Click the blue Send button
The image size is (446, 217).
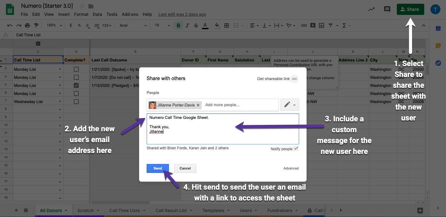(x=157, y=168)
